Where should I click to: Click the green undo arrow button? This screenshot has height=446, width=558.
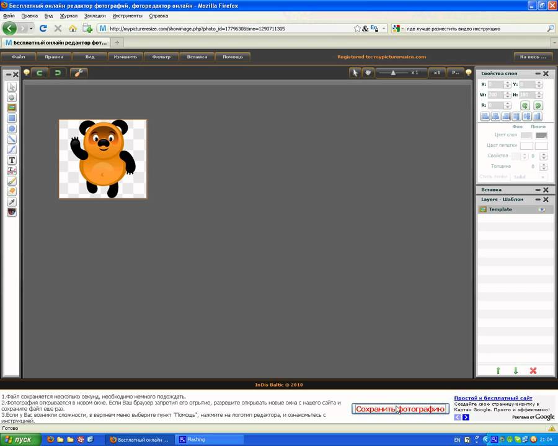40,73
